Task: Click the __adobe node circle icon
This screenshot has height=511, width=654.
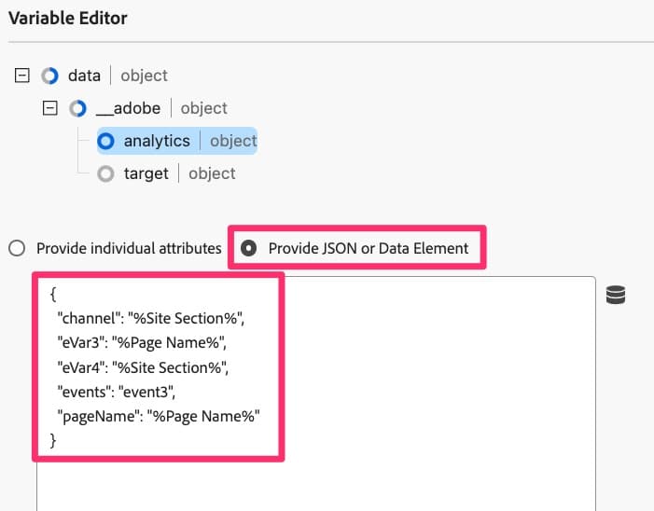Action: click(79, 109)
